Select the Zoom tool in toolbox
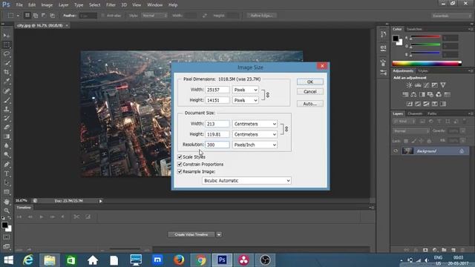The image size is (475, 267). tap(7, 211)
